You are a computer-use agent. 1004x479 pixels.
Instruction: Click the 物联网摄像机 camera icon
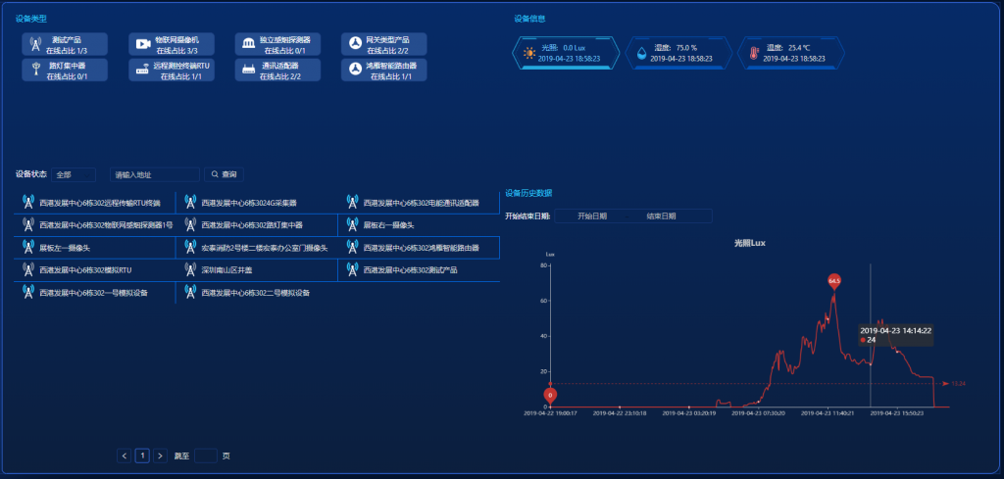click(x=142, y=44)
